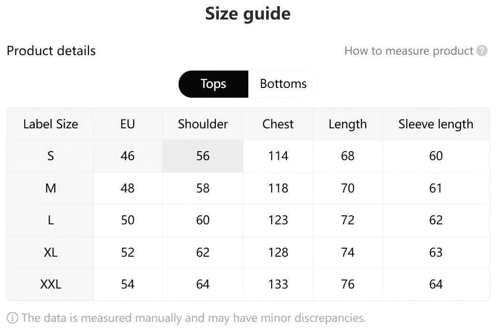Switch to the Tops tab
499x328 pixels.
tap(213, 84)
